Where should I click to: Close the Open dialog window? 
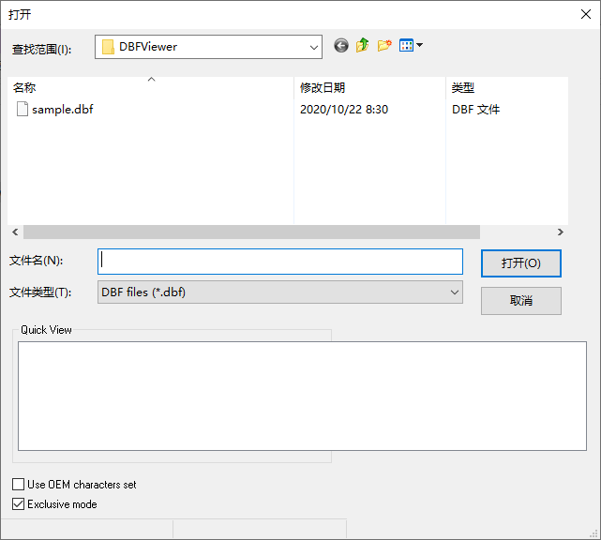585,14
